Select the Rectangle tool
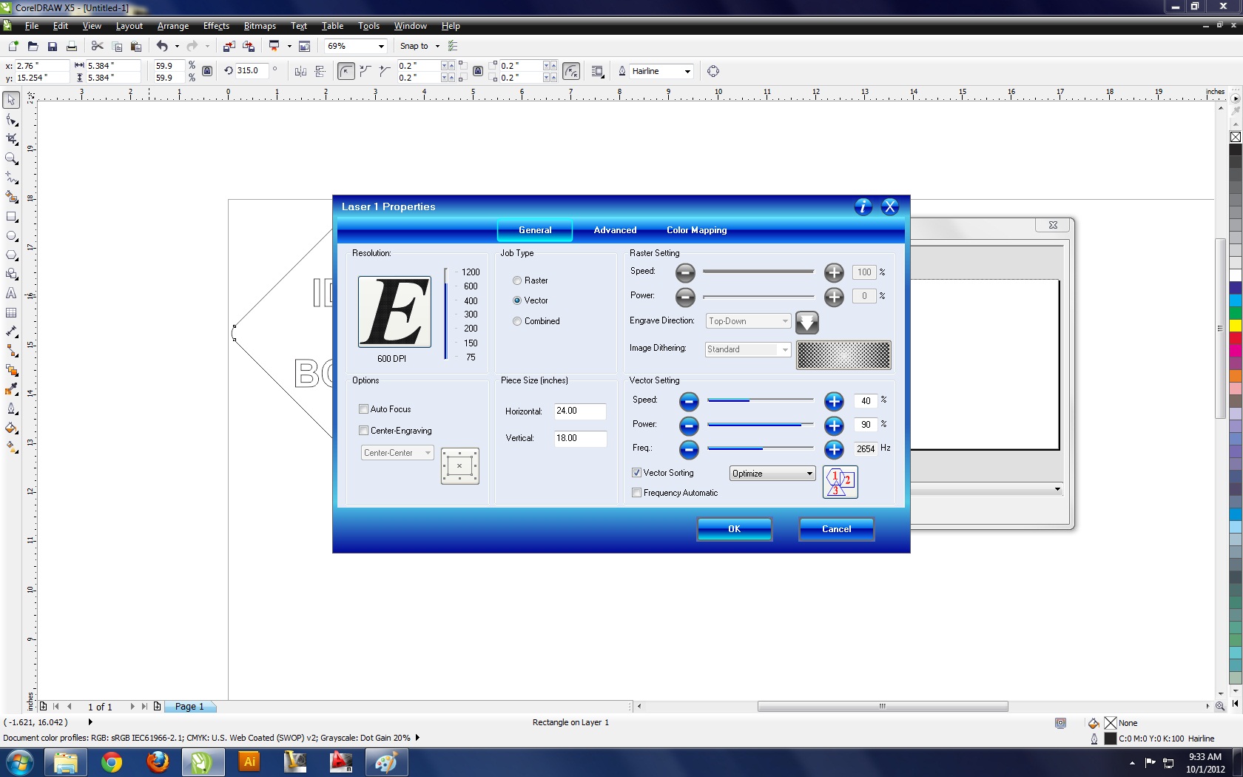Screen dimensions: 1243x777 point(11,217)
